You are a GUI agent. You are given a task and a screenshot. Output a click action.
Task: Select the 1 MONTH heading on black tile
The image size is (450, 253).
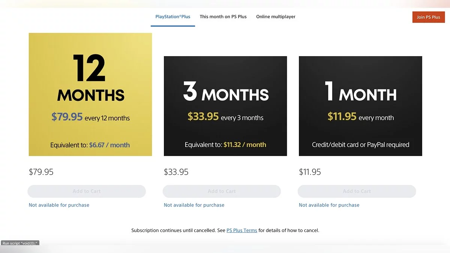click(360, 93)
